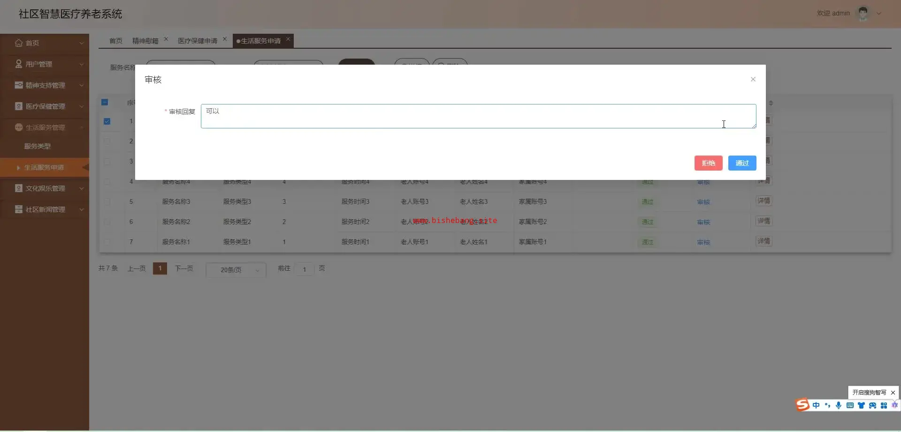Screen dimensions: 901x432
Task: Open Sogou skin shop shirt icon
Action: pyautogui.click(x=861, y=405)
